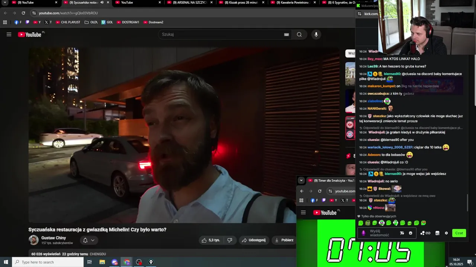Open Chrome from the taskbar
The height and width of the screenshot is (267, 476).
pyautogui.click(x=127, y=262)
